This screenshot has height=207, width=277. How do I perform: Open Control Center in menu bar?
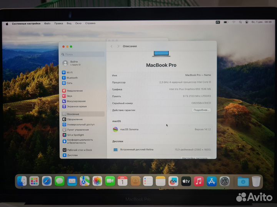247,22
